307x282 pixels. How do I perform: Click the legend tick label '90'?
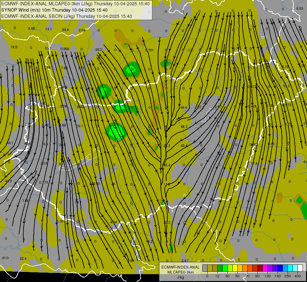pyautogui.click(x=257, y=276)
